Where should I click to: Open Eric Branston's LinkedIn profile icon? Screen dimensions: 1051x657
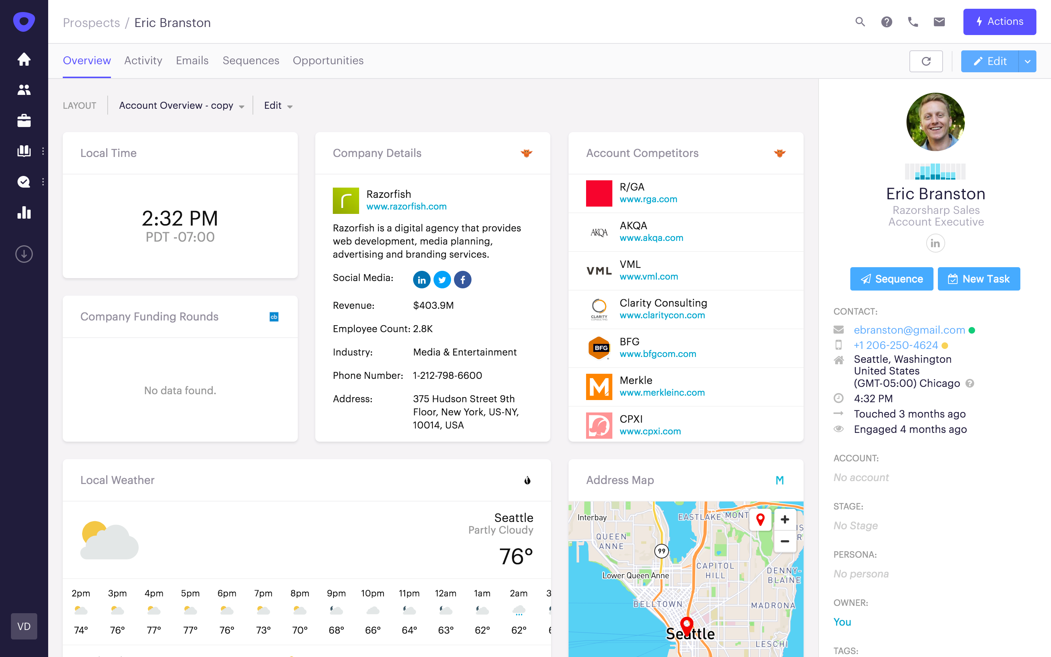point(935,243)
